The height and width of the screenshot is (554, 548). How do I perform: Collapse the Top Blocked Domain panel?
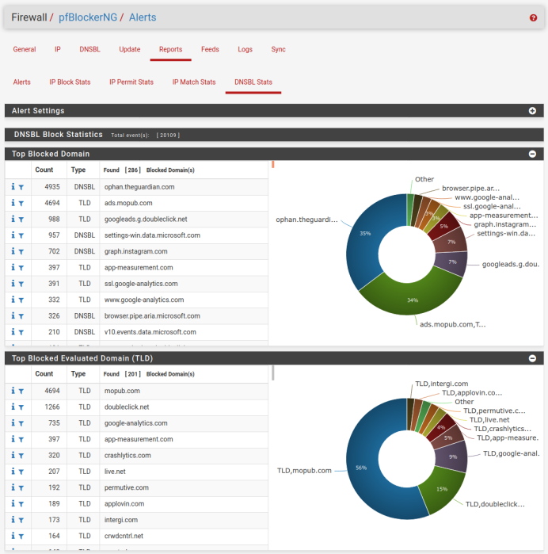[532, 154]
